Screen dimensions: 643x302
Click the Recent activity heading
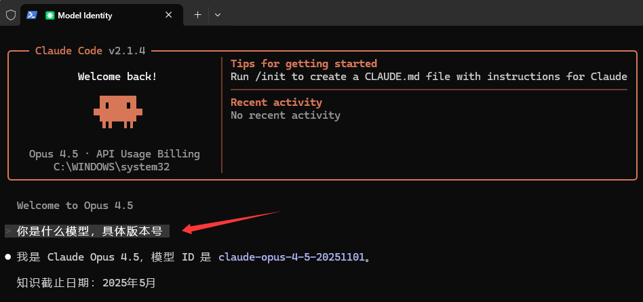(276, 102)
